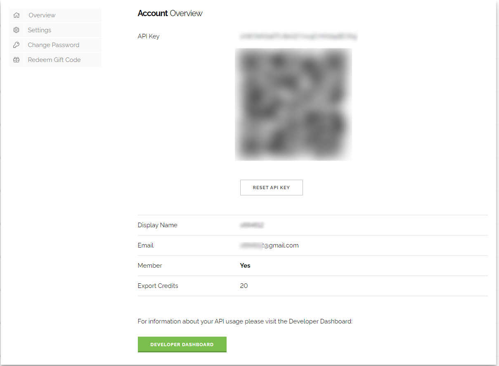Click the home icon beside Overview
This screenshot has width=499, height=366.
pos(17,15)
